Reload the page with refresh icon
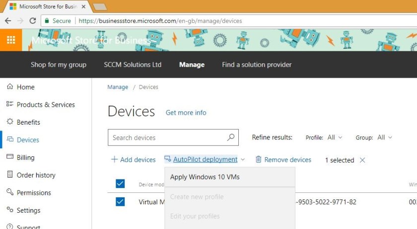Image resolution: width=417 pixels, height=229 pixels. click(33, 21)
